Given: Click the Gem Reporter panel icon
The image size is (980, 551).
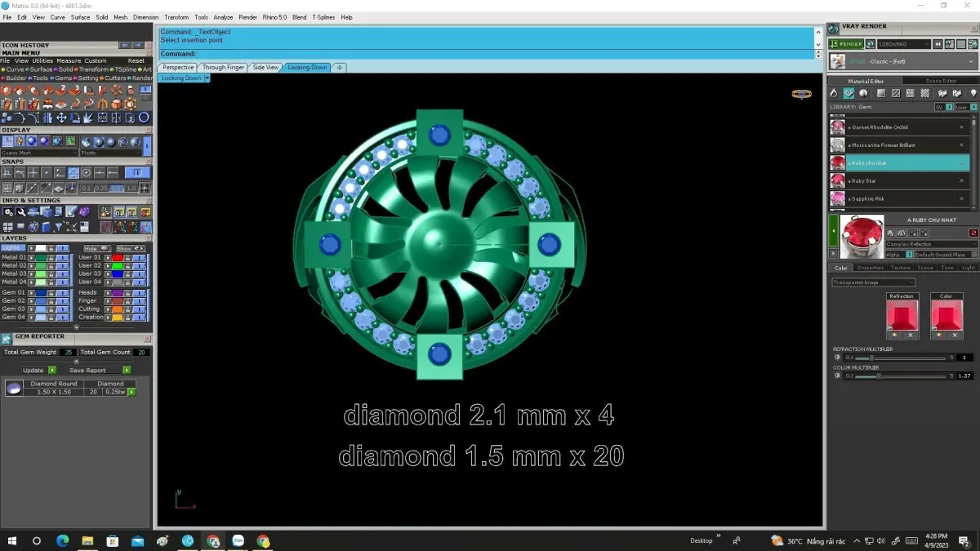Looking at the screenshot, I should click(6, 339).
